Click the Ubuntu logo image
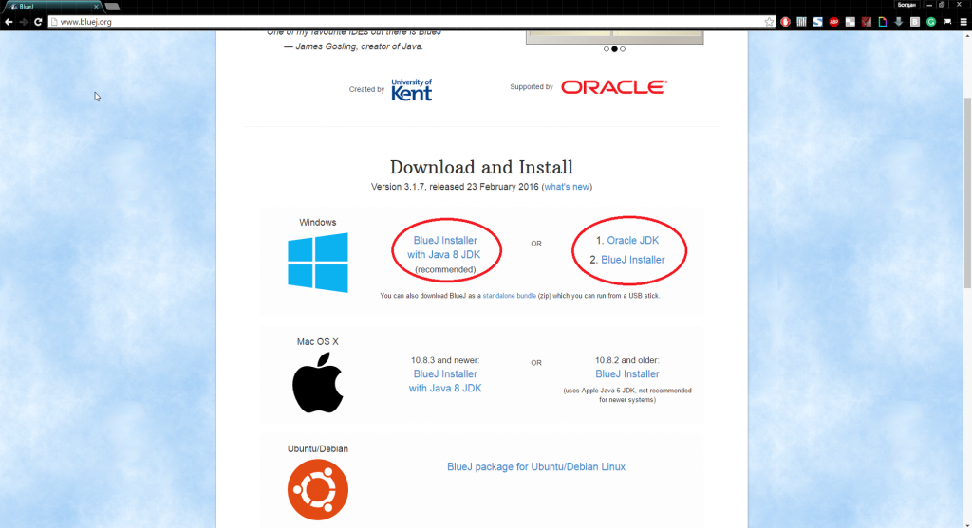The width and height of the screenshot is (972, 528). click(317, 490)
